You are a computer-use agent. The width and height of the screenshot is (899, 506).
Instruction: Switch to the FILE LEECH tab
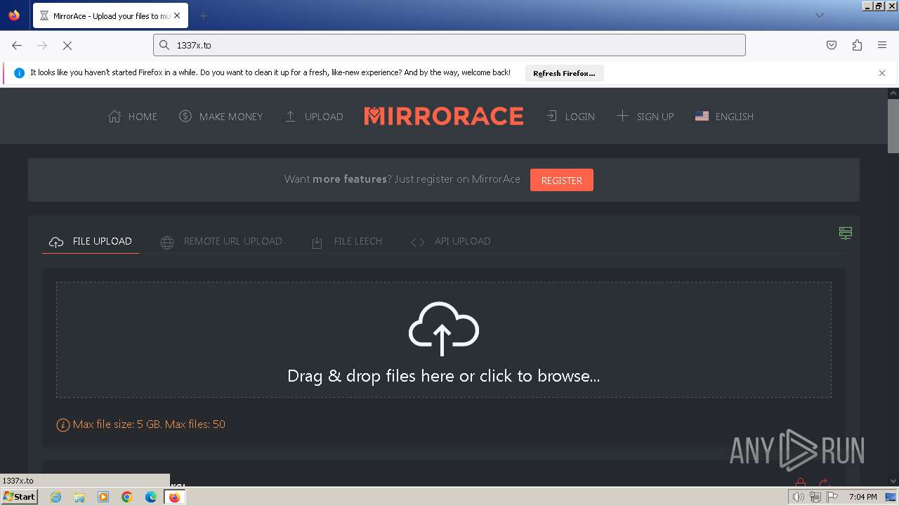point(347,241)
